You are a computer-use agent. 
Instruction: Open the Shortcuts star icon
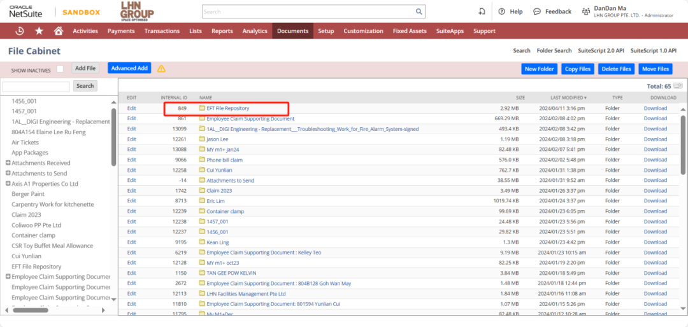[39, 31]
